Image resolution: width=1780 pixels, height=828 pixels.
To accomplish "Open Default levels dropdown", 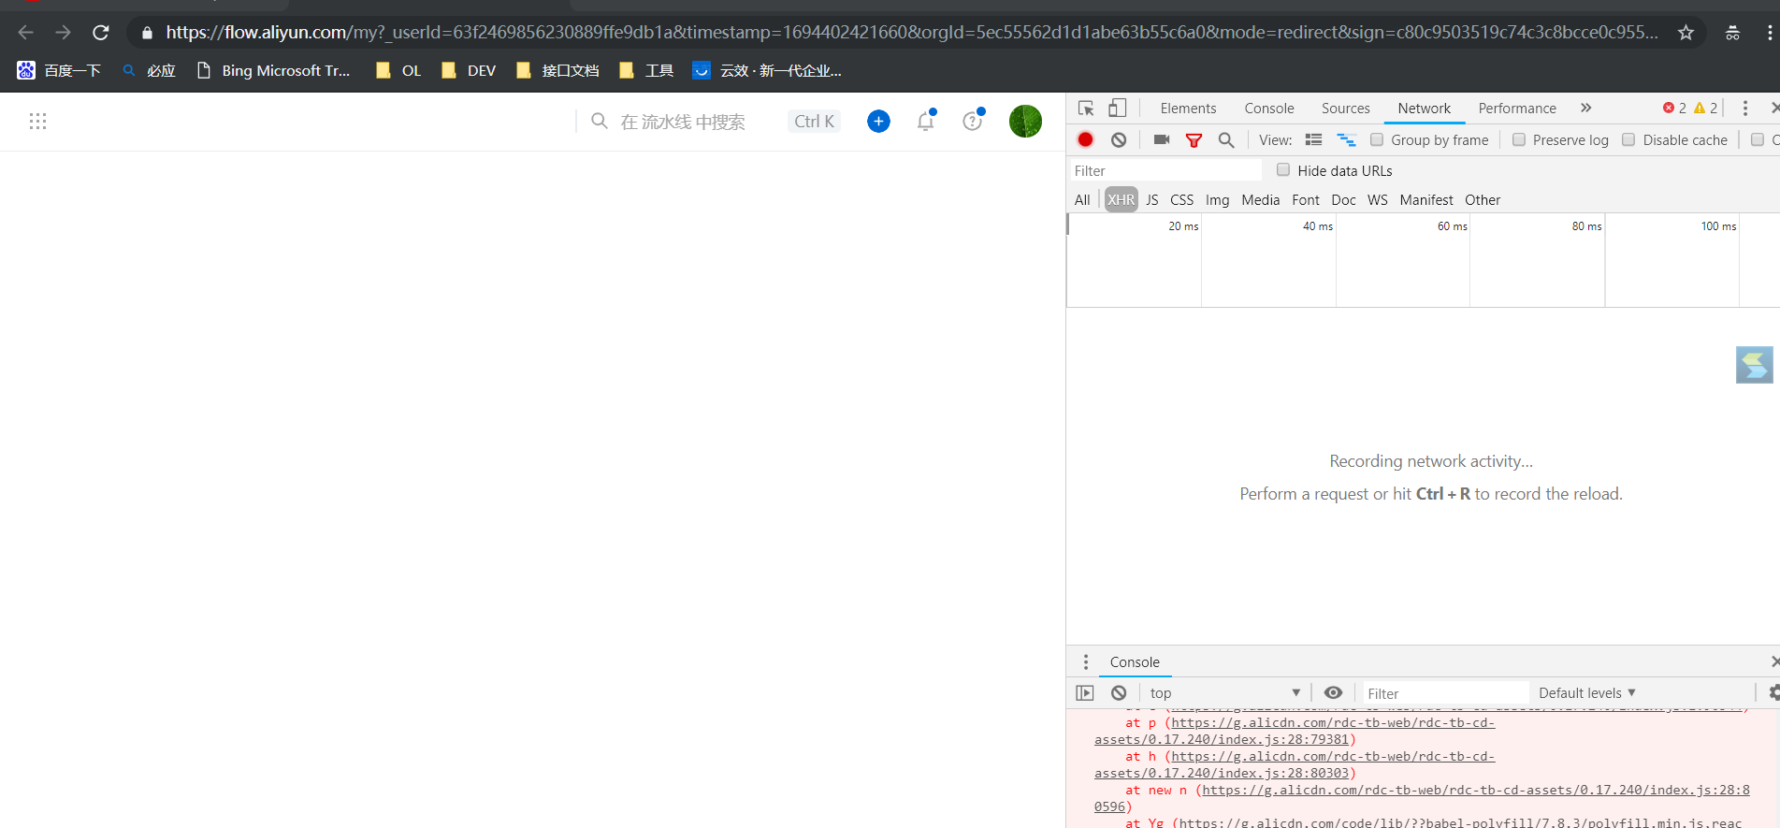I will click(1587, 693).
